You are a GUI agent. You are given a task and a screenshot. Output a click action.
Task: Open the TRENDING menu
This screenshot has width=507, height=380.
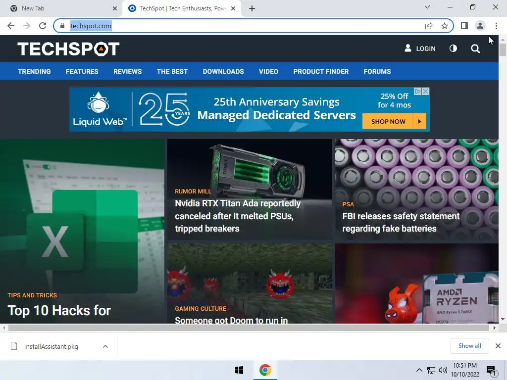[34, 71]
